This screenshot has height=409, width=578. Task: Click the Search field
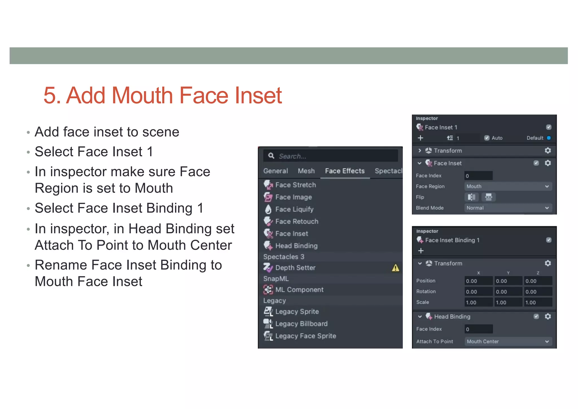click(331, 156)
